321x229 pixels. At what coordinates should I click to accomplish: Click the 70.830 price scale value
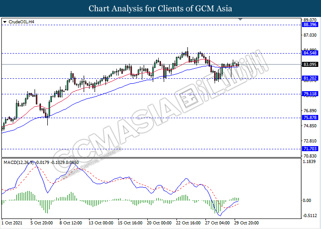tap(310, 156)
